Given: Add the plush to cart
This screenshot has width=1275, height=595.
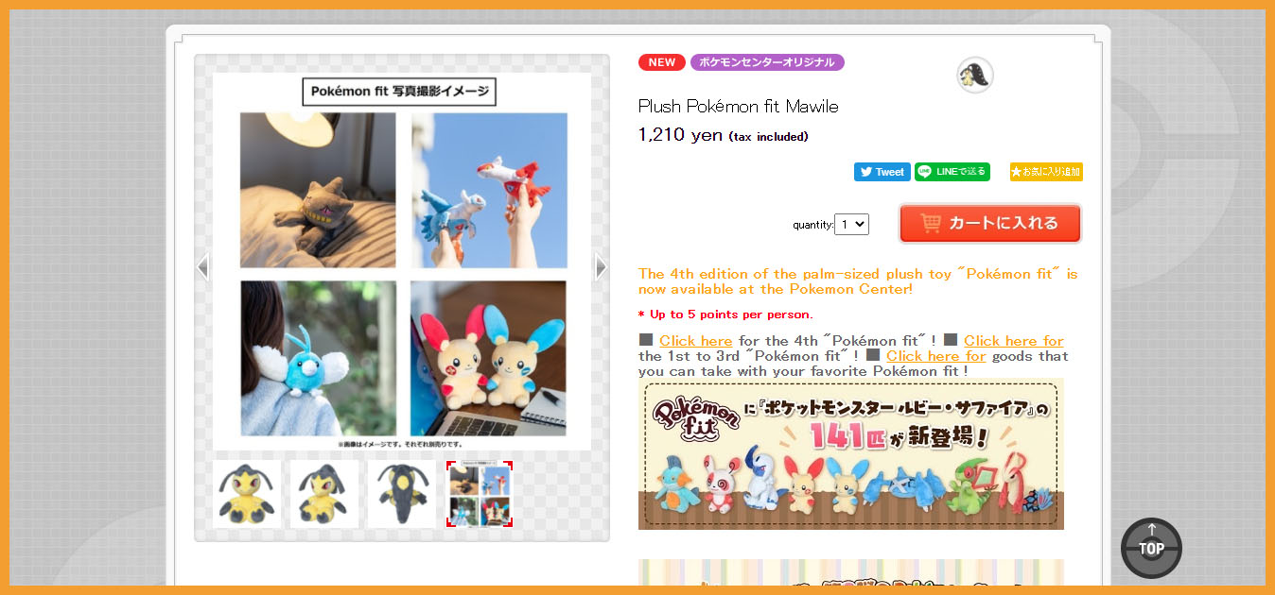Looking at the screenshot, I should [x=990, y=224].
